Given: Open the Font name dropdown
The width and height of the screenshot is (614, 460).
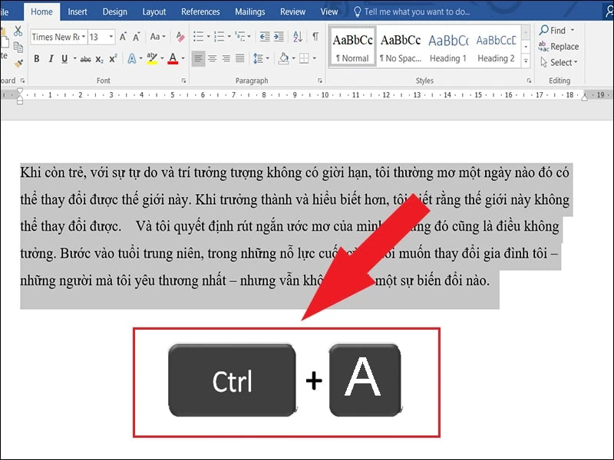Looking at the screenshot, I should [x=58, y=35].
